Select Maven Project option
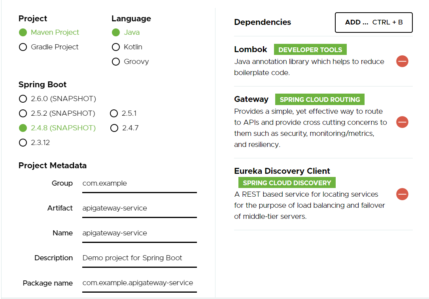This screenshot has width=429, height=299. [23, 32]
